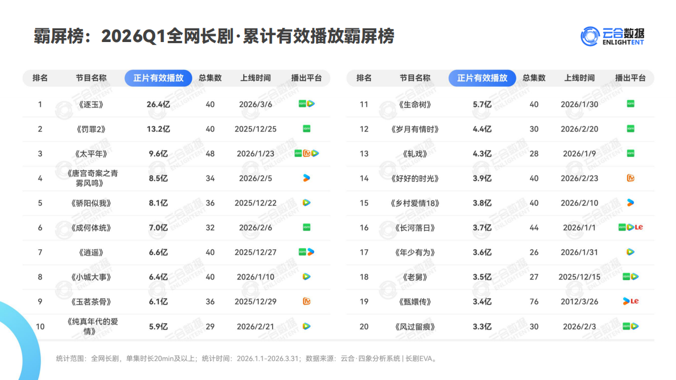This screenshot has height=380, width=676.
Task: Click the Tencent Video icon in the 《太平年》 row
Action: (315, 153)
